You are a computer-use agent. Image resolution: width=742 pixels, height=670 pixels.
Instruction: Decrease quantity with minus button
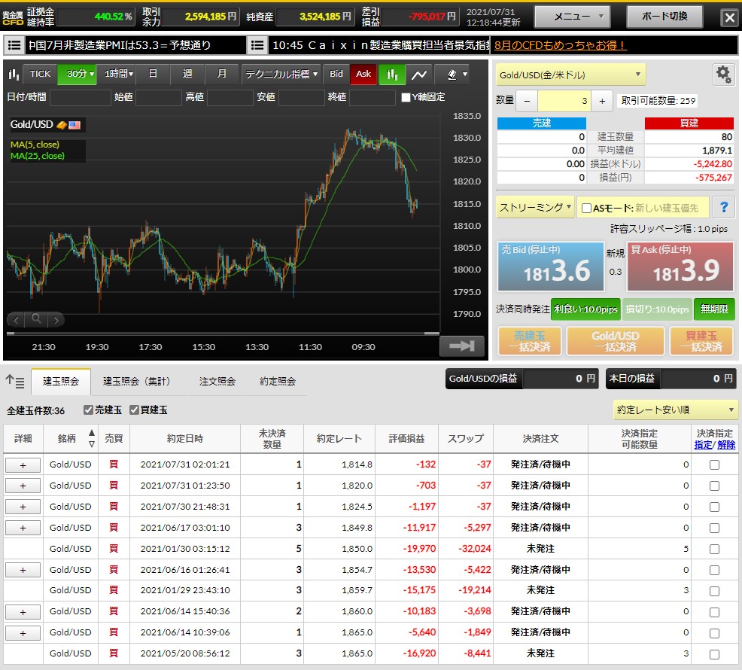[x=527, y=101]
